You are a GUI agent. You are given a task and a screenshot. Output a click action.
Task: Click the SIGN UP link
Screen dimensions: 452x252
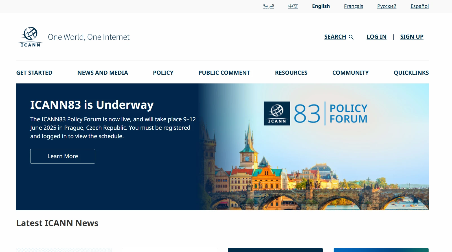click(412, 37)
